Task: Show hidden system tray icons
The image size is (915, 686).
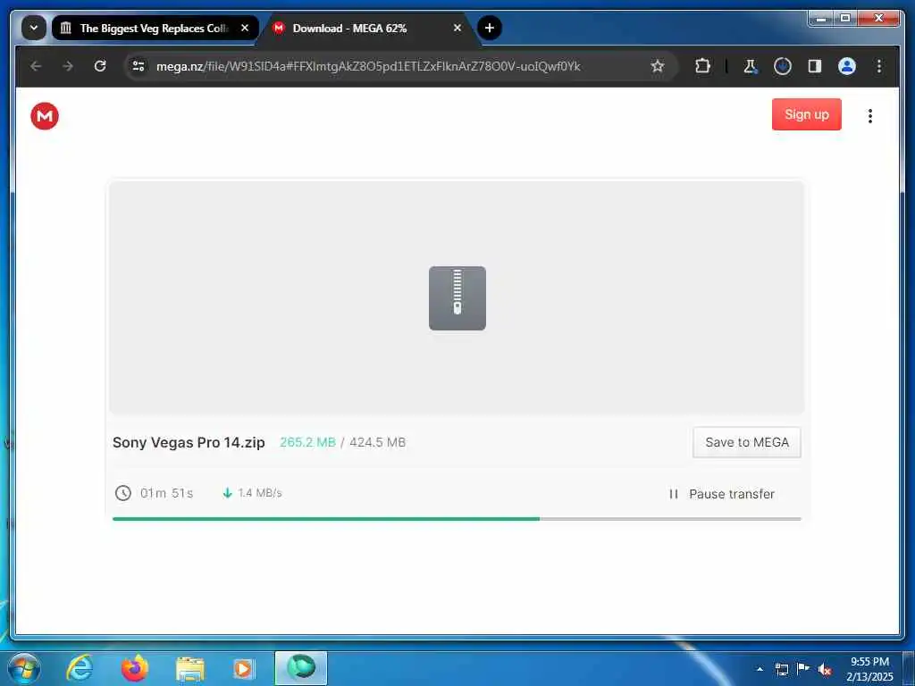Action: [x=760, y=669]
